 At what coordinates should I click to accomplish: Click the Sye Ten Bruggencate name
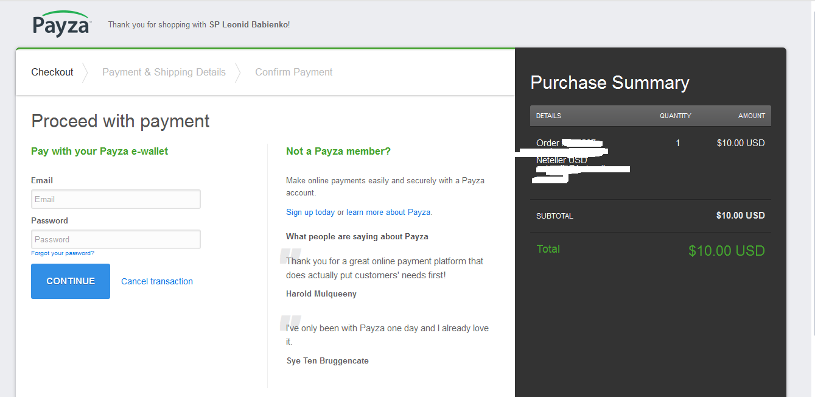pyautogui.click(x=327, y=361)
